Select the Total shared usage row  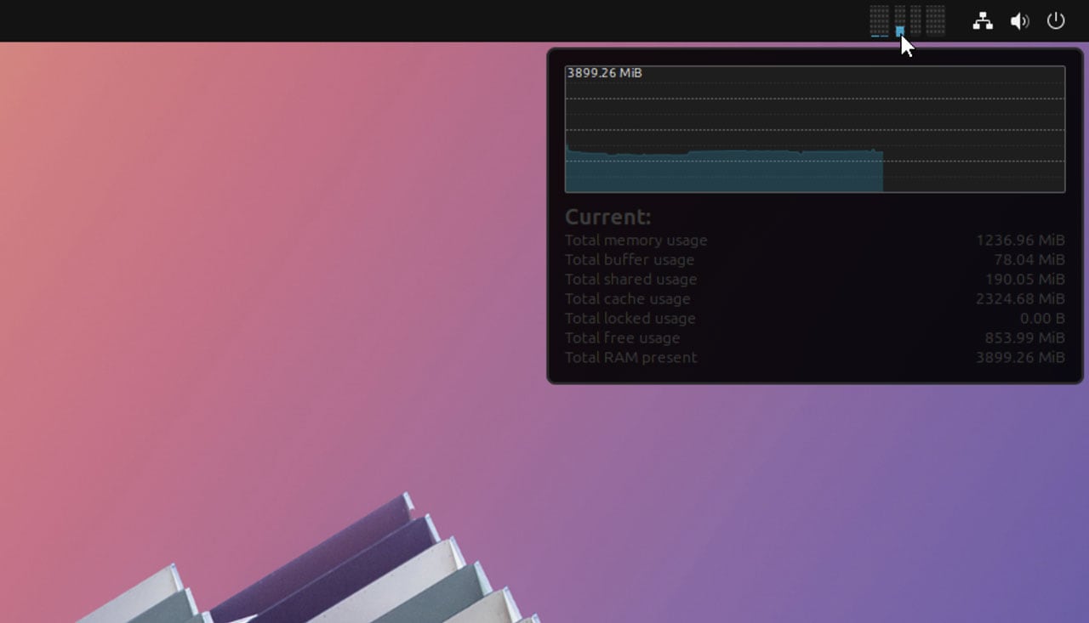(815, 280)
